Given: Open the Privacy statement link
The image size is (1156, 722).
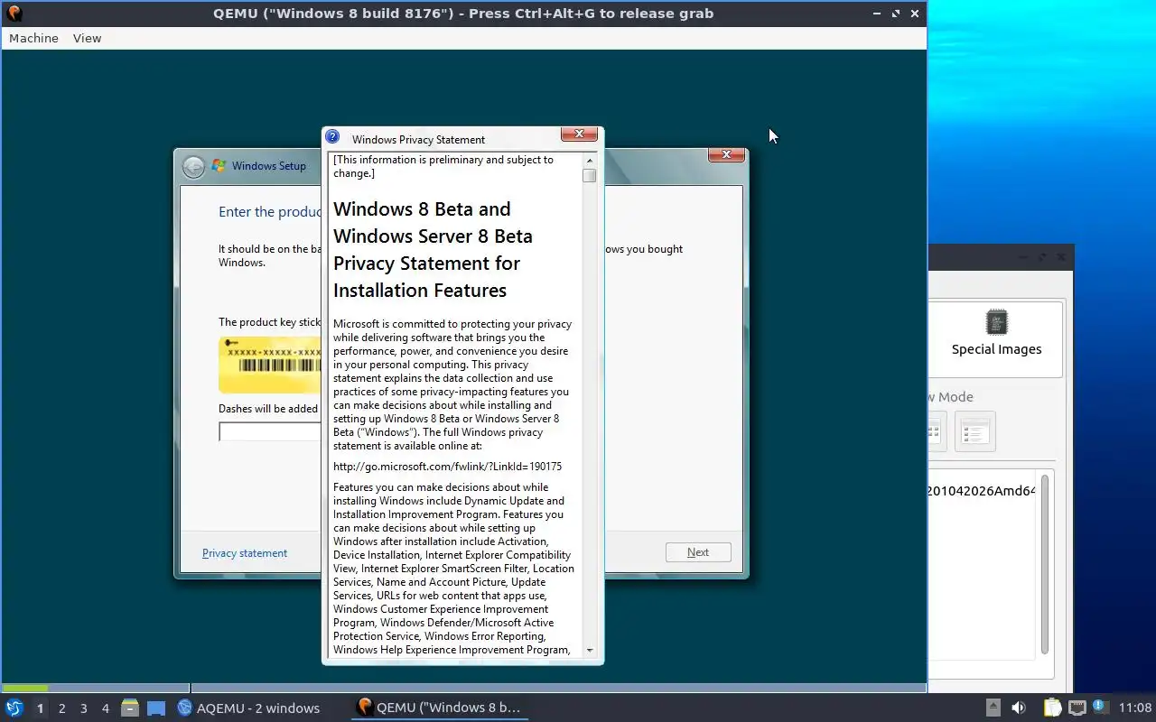Looking at the screenshot, I should pyautogui.click(x=245, y=553).
